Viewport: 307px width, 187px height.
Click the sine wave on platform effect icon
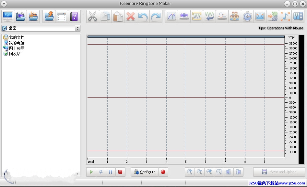(x=222, y=16)
